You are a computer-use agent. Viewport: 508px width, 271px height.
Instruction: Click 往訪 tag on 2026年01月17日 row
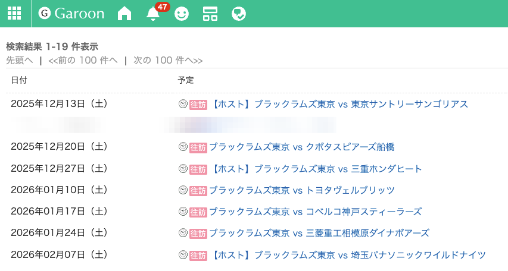[198, 212]
